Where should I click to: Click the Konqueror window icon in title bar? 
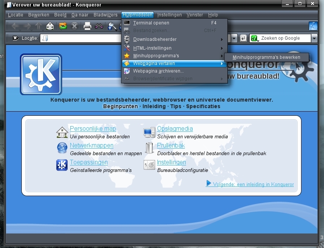9,5
